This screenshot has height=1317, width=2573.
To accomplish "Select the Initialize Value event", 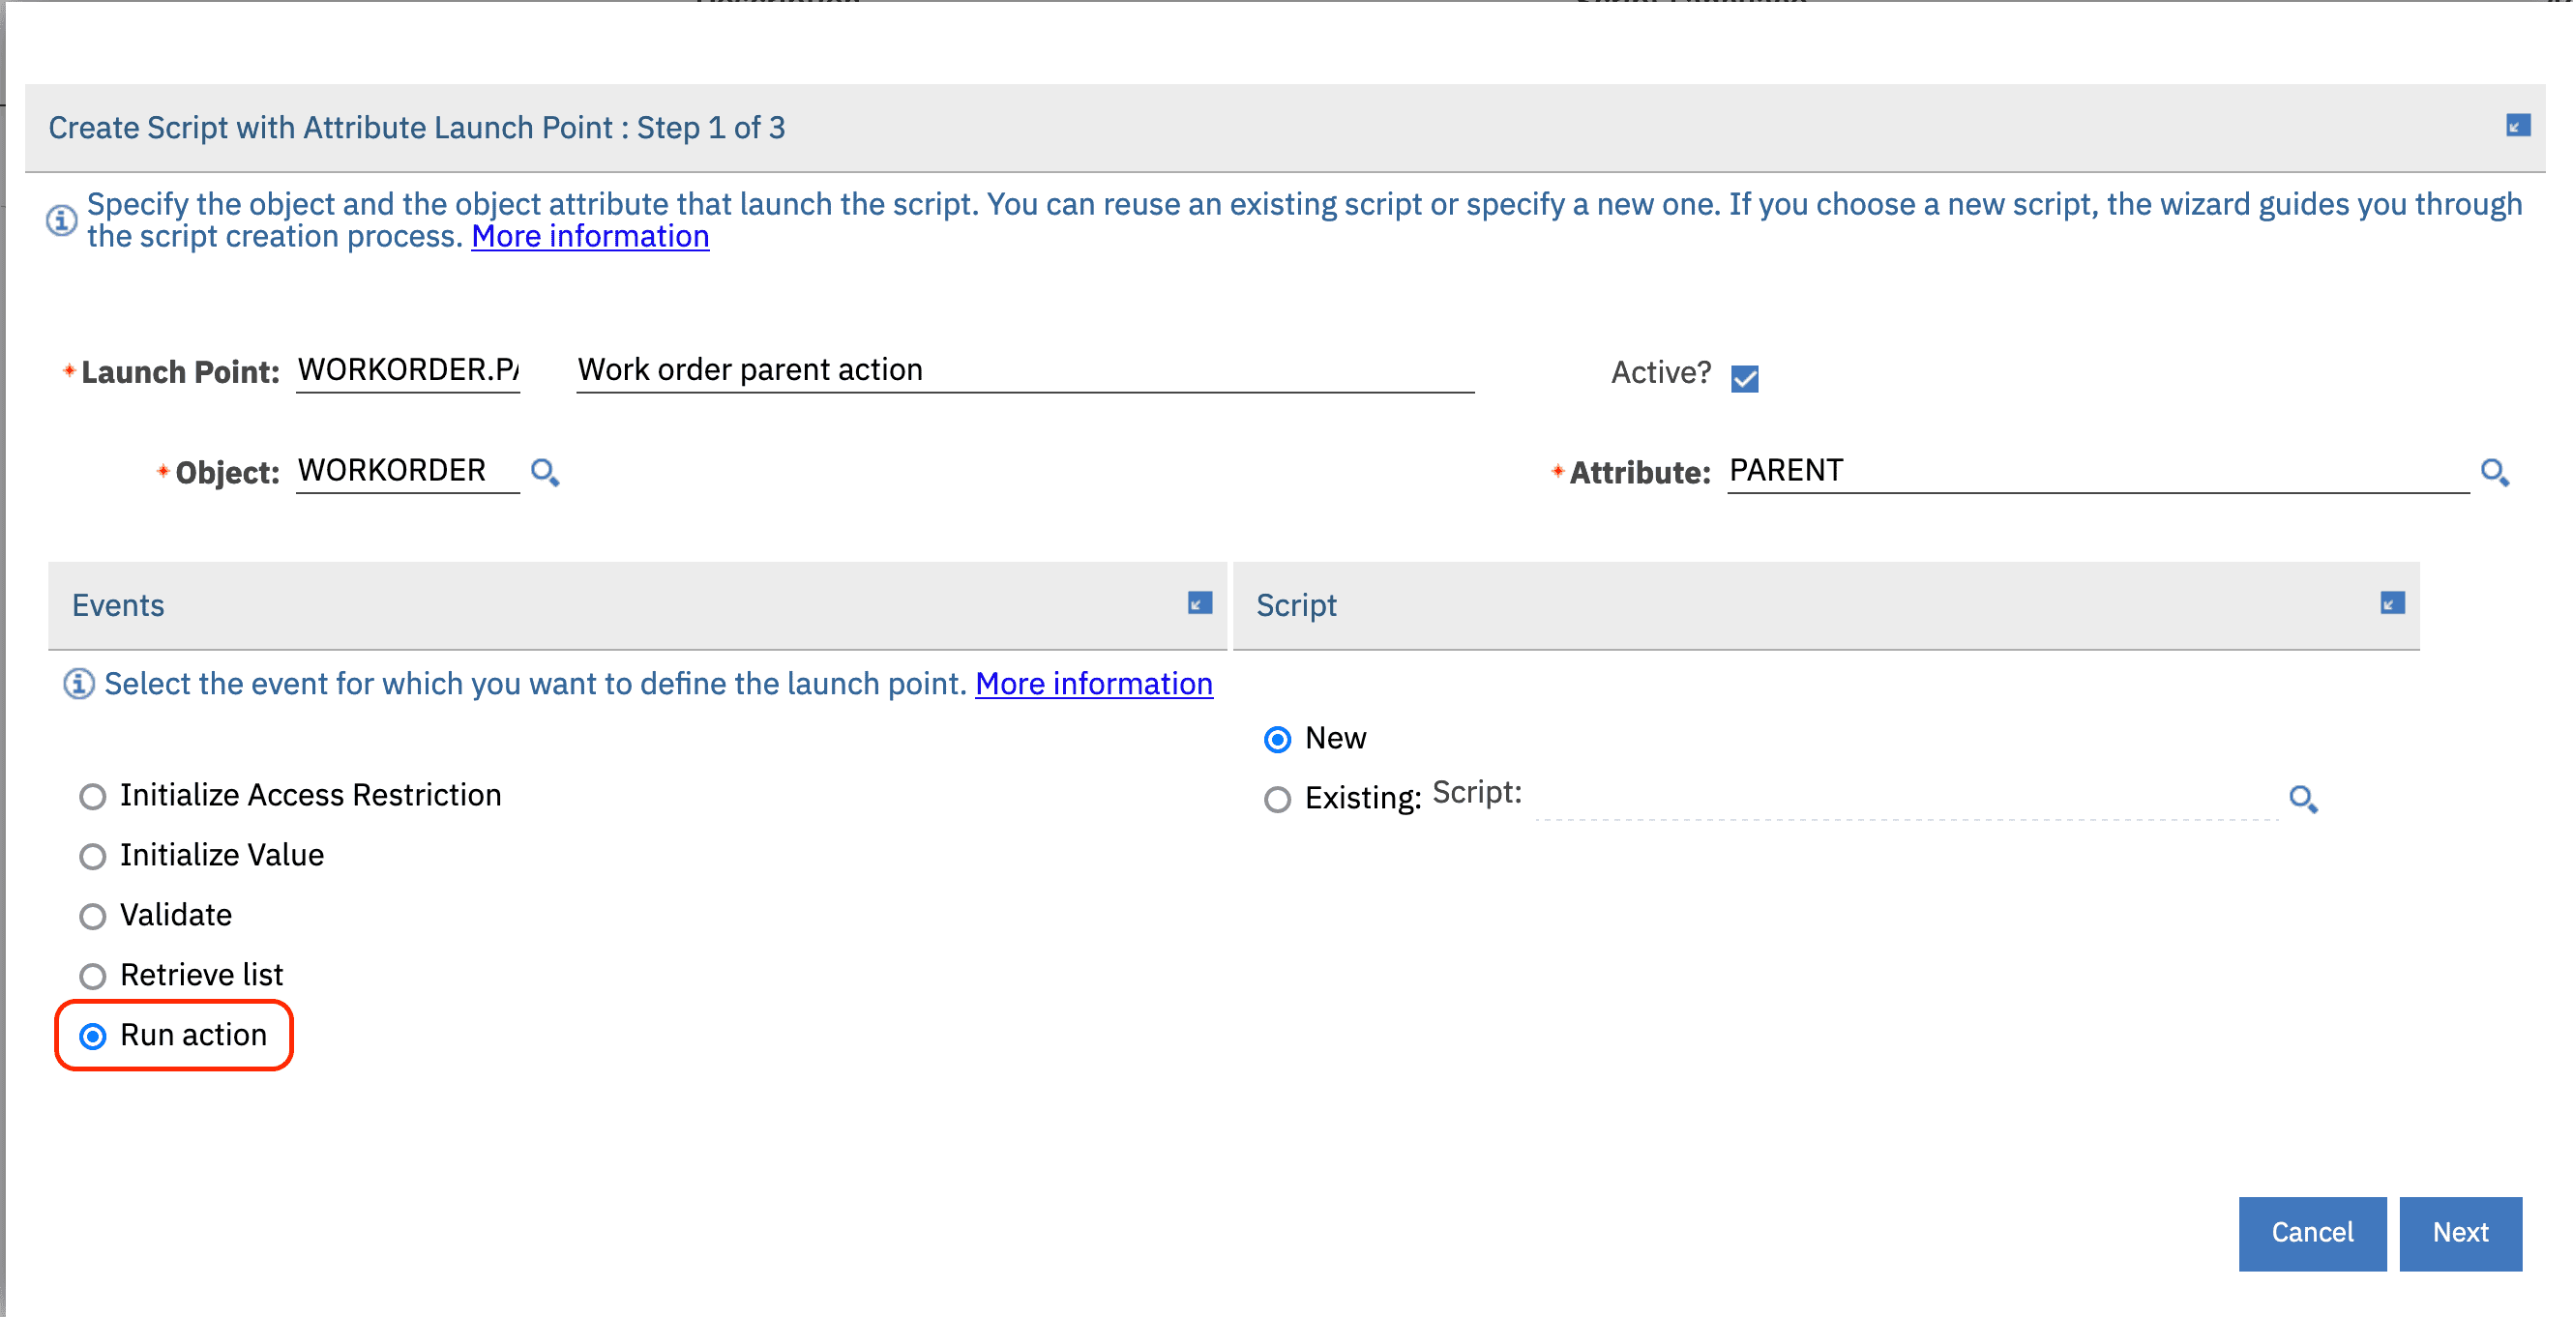I will (x=93, y=856).
